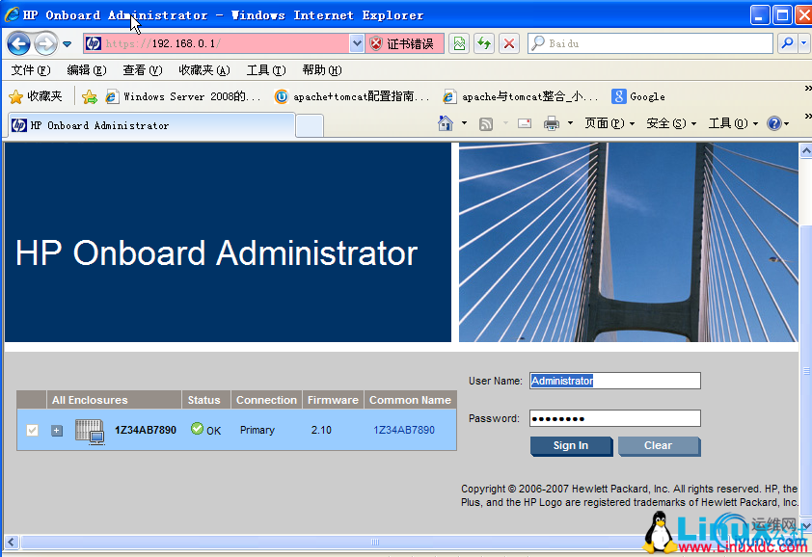
Task: Click the Password input field
Action: (x=615, y=418)
